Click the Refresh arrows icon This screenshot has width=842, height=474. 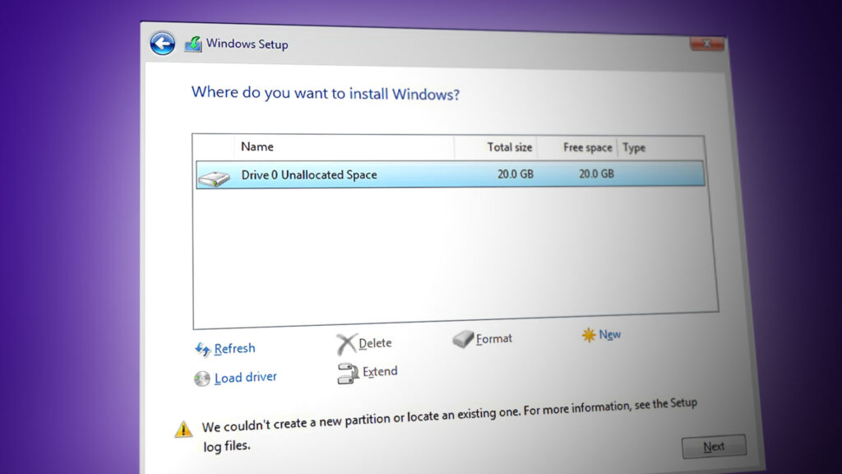click(202, 350)
